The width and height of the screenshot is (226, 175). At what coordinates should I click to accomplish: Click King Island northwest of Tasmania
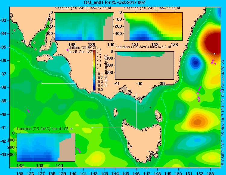pos(115,112)
